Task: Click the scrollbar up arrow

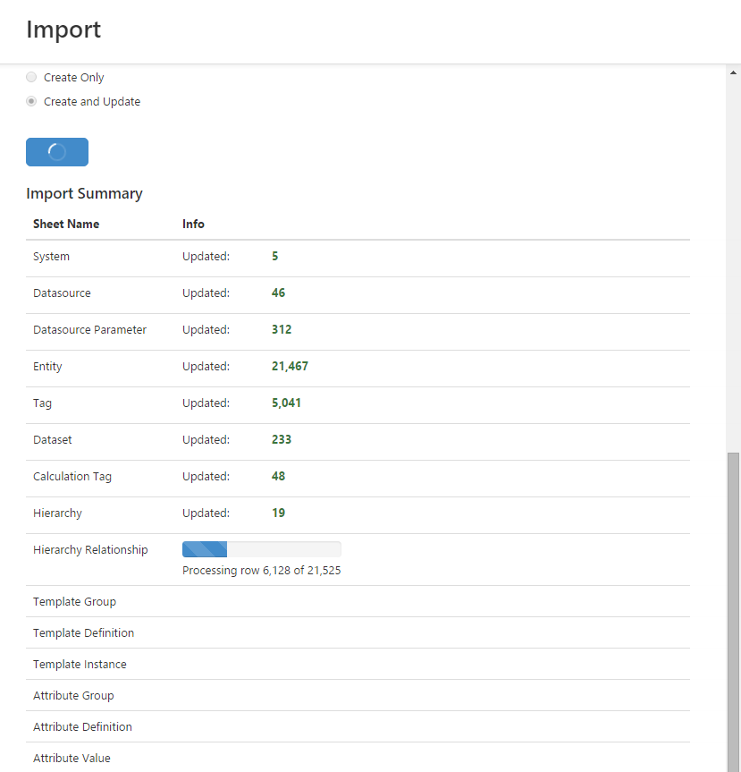Action: pyautogui.click(x=734, y=72)
